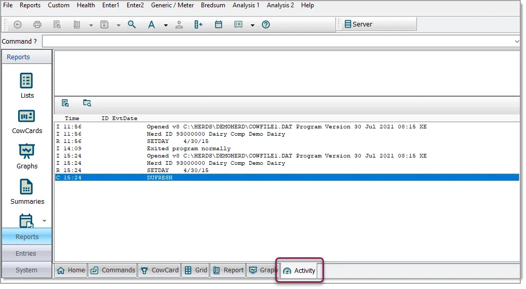Click the help question mark icon
The image size is (526, 289).
click(x=266, y=24)
